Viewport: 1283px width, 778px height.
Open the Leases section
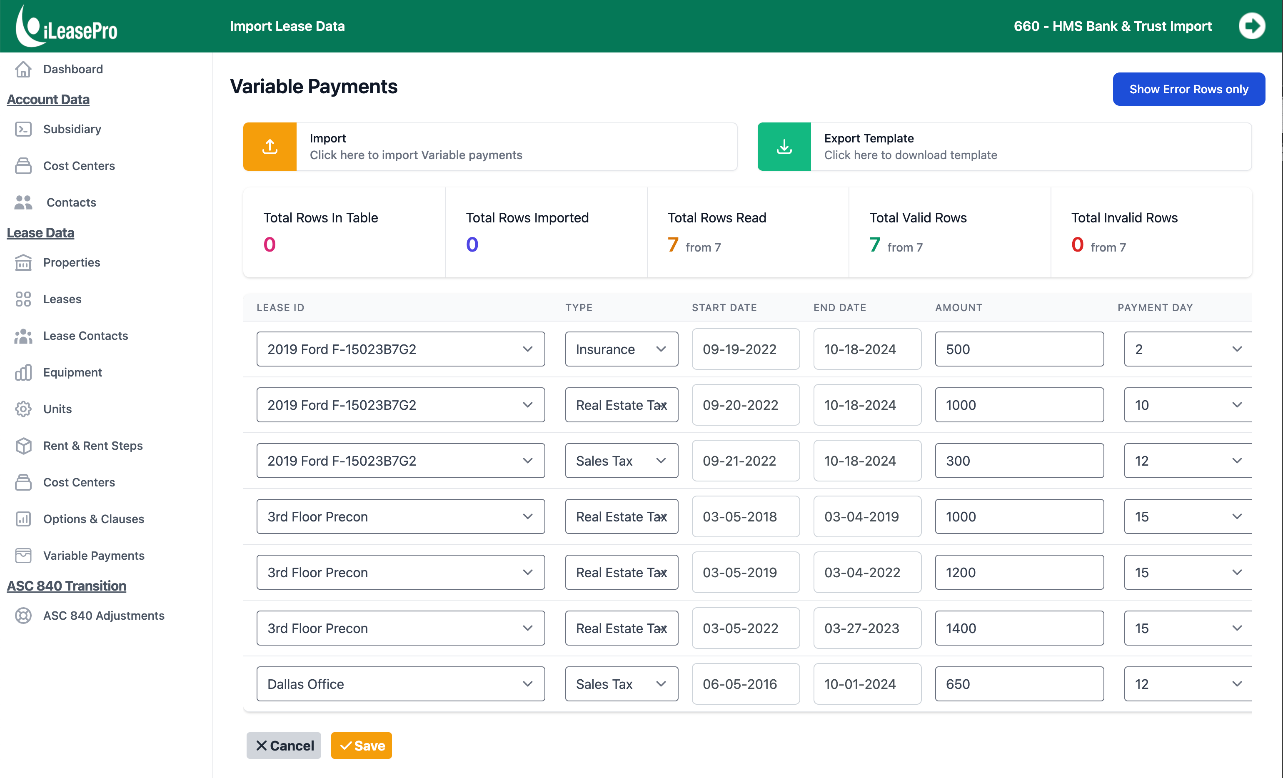(62, 299)
